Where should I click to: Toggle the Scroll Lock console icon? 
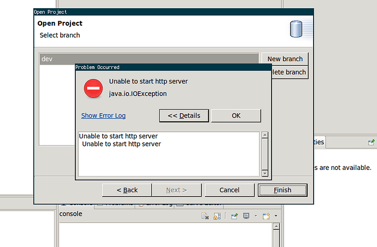tap(217, 216)
